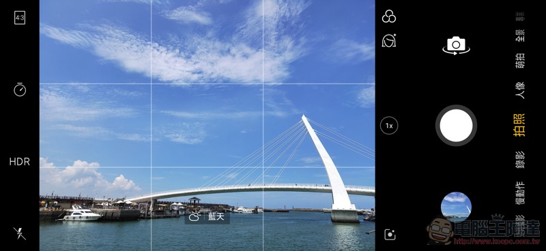546x251 pixels.
Task: Switch to 萌拍 mode
Action: (x=520, y=61)
